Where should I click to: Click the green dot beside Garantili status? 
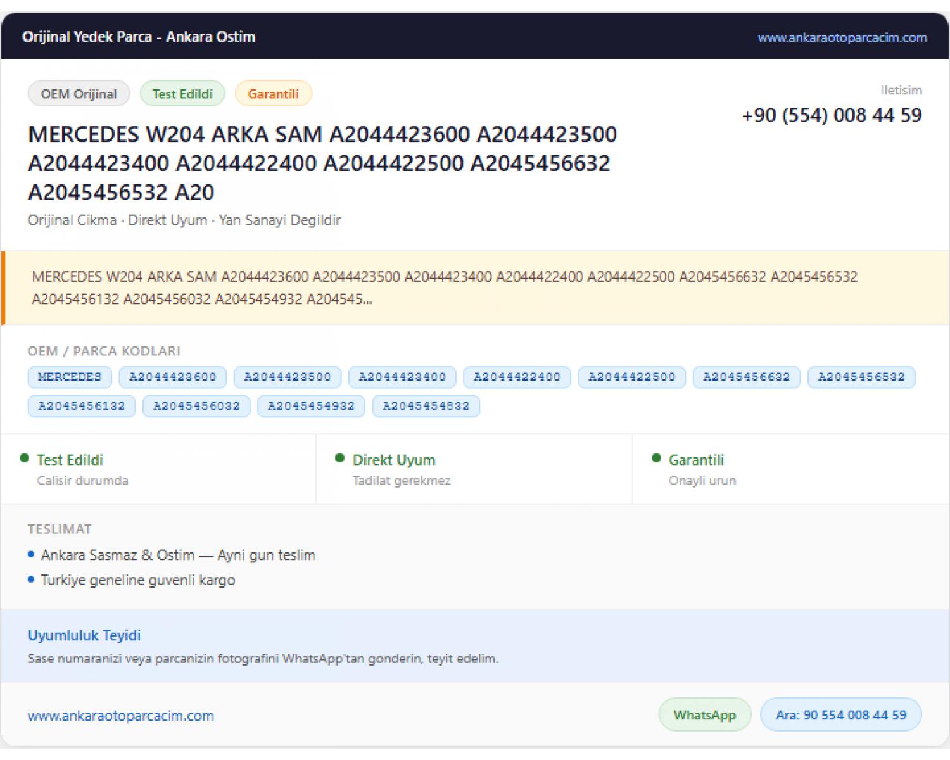point(656,458)
